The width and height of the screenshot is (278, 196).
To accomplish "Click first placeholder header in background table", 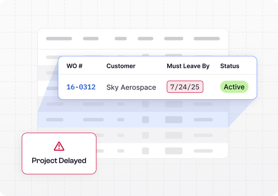I will point(59,38).
